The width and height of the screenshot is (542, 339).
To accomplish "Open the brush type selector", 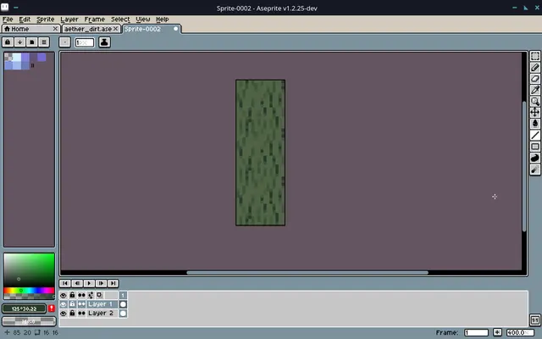I will pos(64,42).
